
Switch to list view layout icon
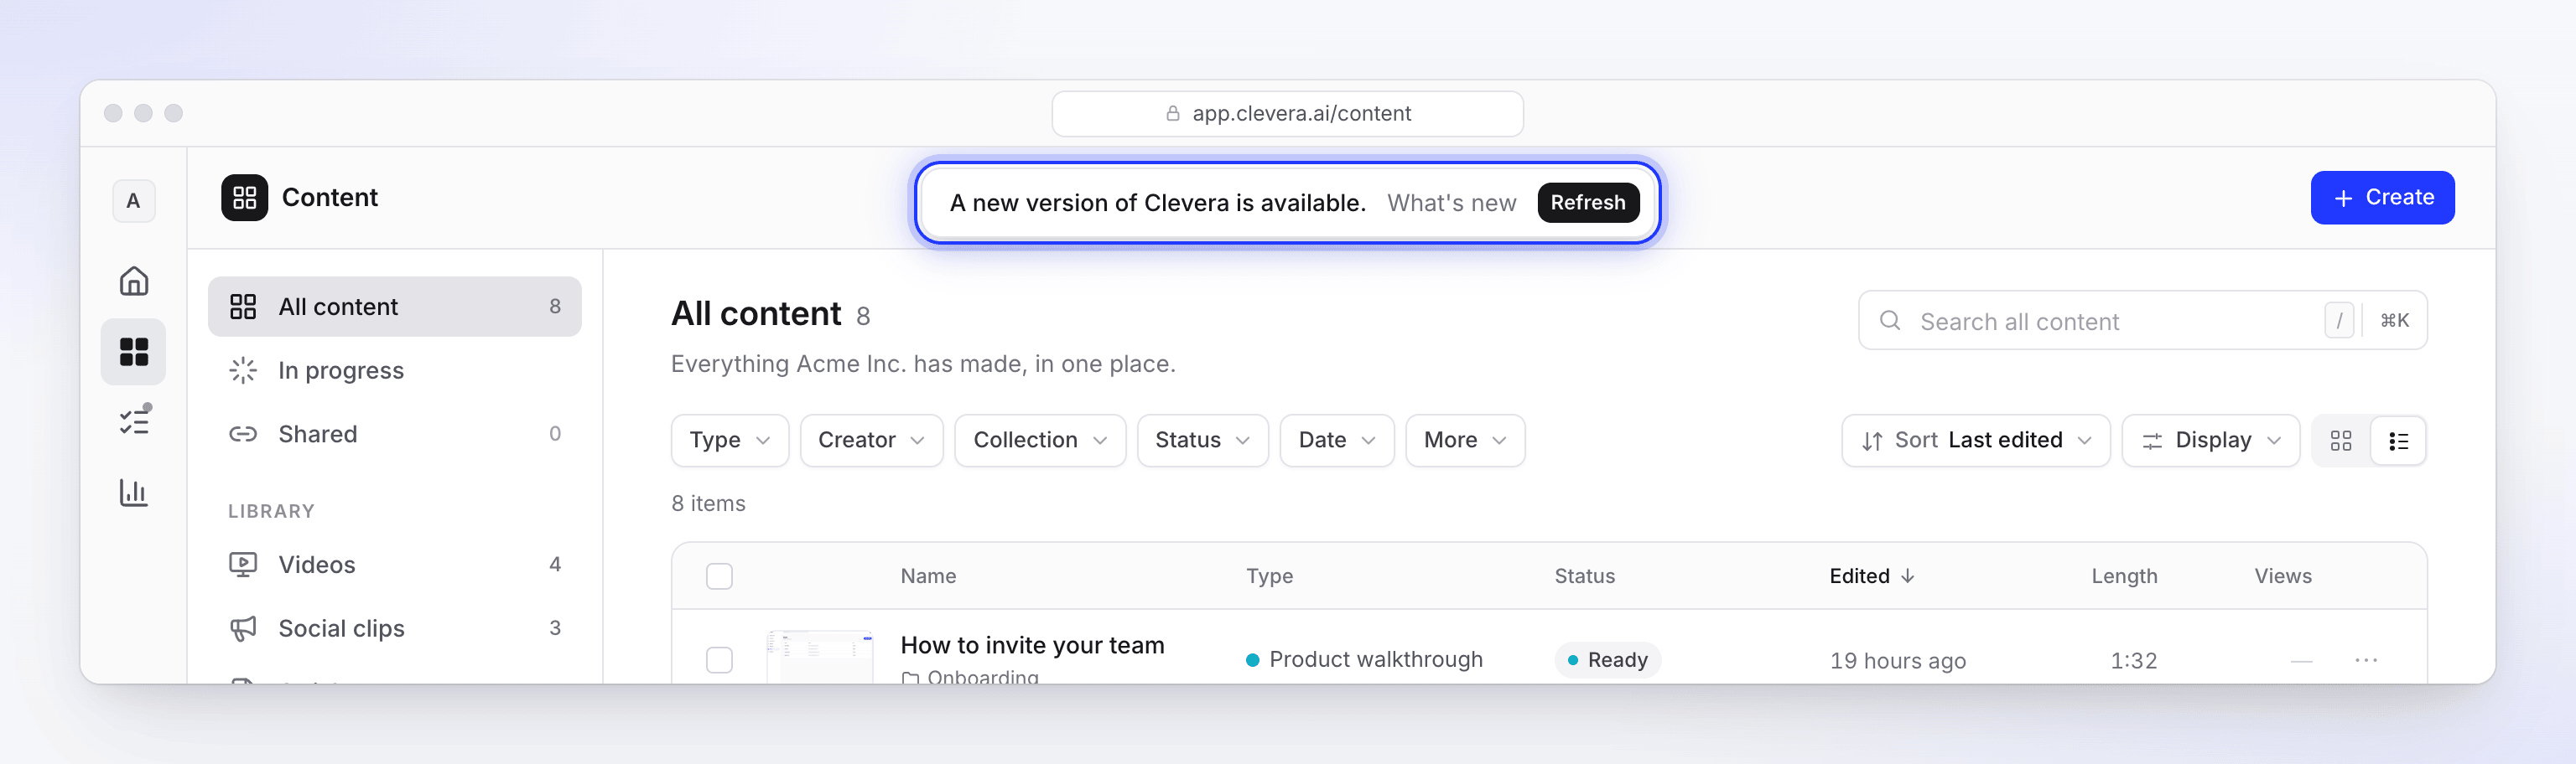2398,441
